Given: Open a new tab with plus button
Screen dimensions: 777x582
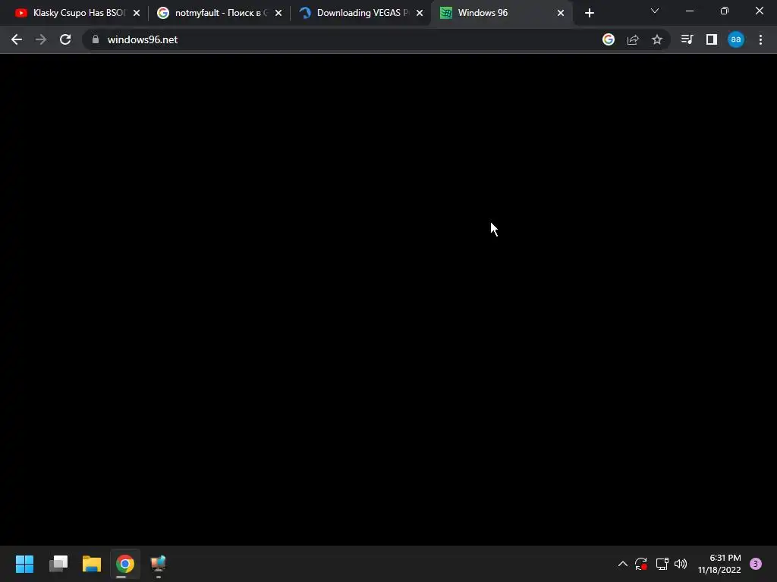Looking at the screenshot, I should coord(589,13).
